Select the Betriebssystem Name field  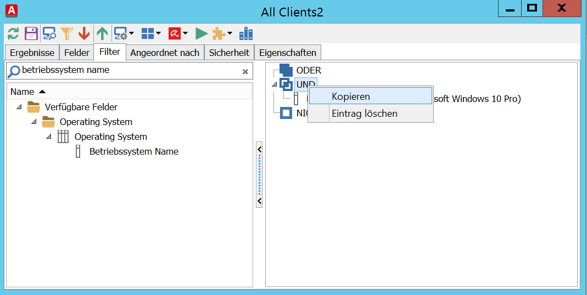[x=133, y=152]
